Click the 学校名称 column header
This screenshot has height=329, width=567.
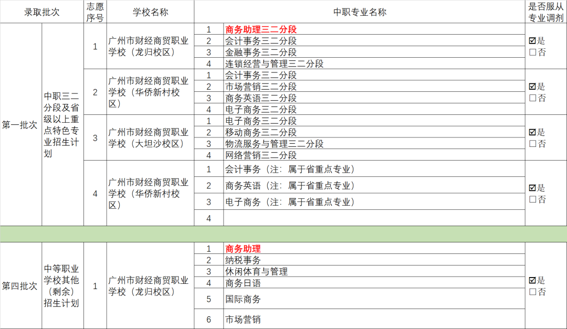click(x=150, y=12)
